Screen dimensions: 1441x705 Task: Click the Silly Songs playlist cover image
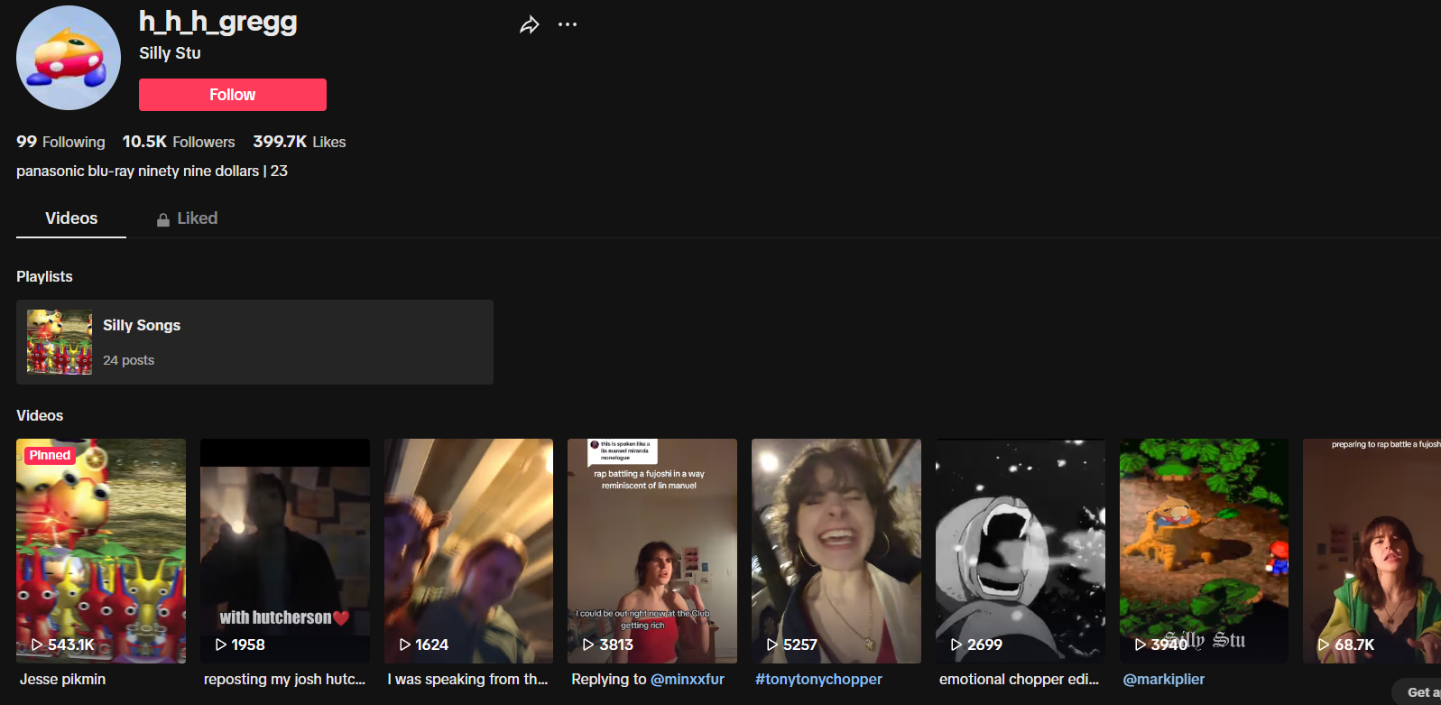(60, 342)
